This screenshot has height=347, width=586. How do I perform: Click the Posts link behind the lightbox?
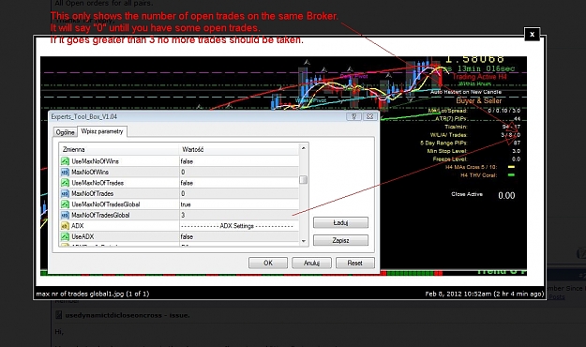(557, 297)
